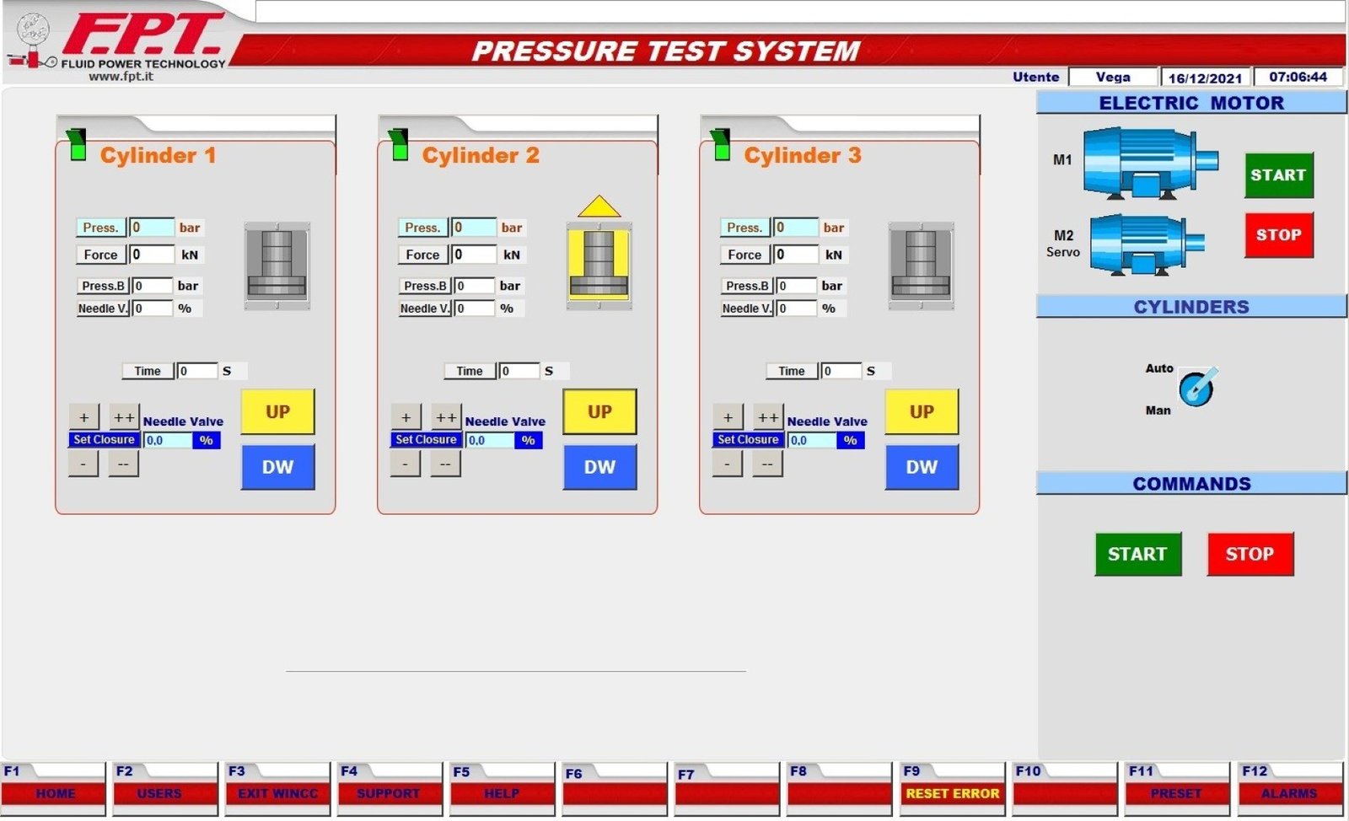This screenshot has height=821, width=1349.
Task: Click Cylinder 1 Set Closure label
Action: click(104, 439)
